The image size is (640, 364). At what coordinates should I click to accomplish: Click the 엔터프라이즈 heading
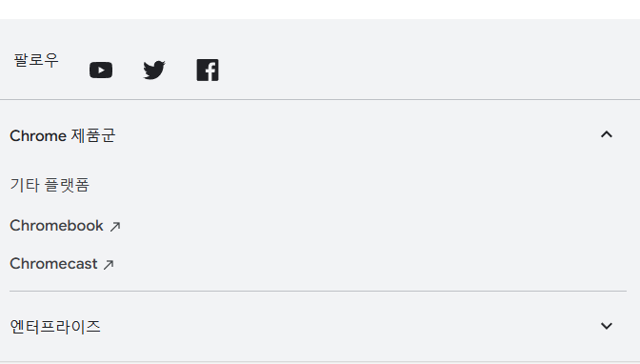pos(55,327)
